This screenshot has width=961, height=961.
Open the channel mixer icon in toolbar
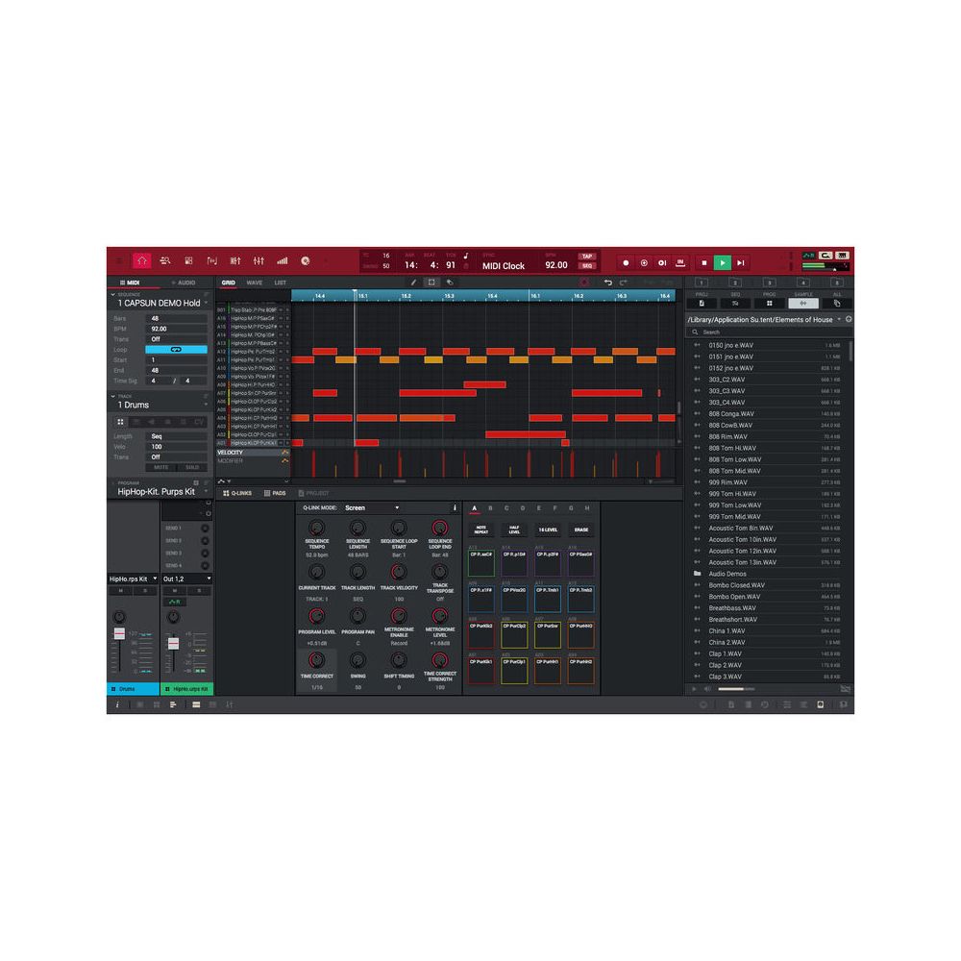[x=259, y=261]
